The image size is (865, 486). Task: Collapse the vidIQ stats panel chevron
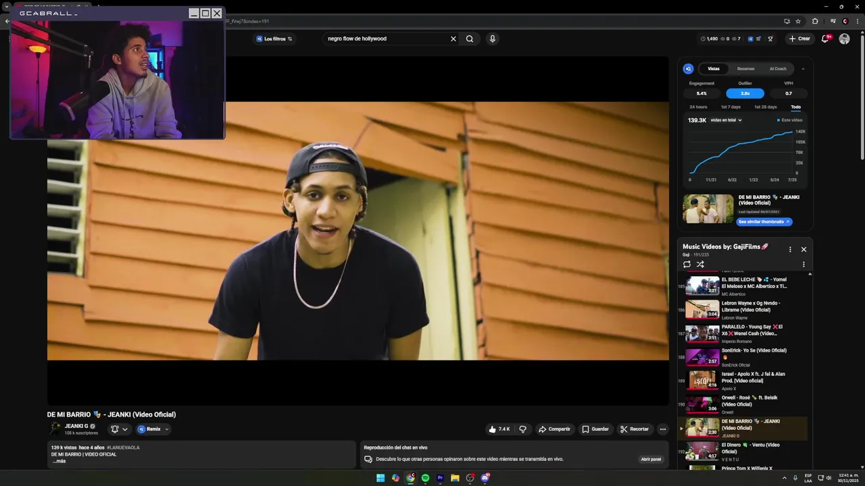click(803, 69)
